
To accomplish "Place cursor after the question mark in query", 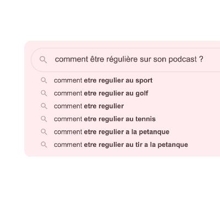I will [204, 59].
